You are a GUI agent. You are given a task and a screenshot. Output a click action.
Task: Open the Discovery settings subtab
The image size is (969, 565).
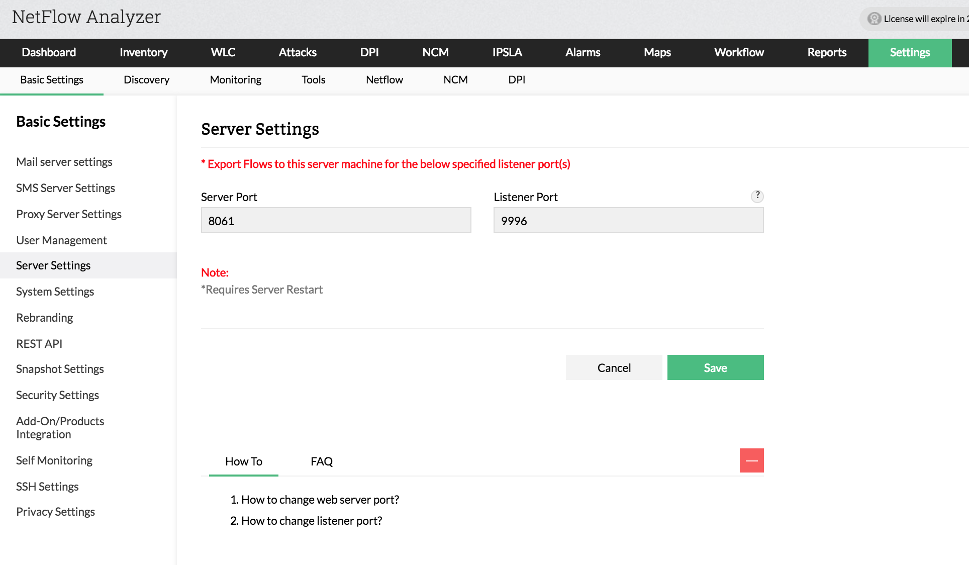coord(146,79)
